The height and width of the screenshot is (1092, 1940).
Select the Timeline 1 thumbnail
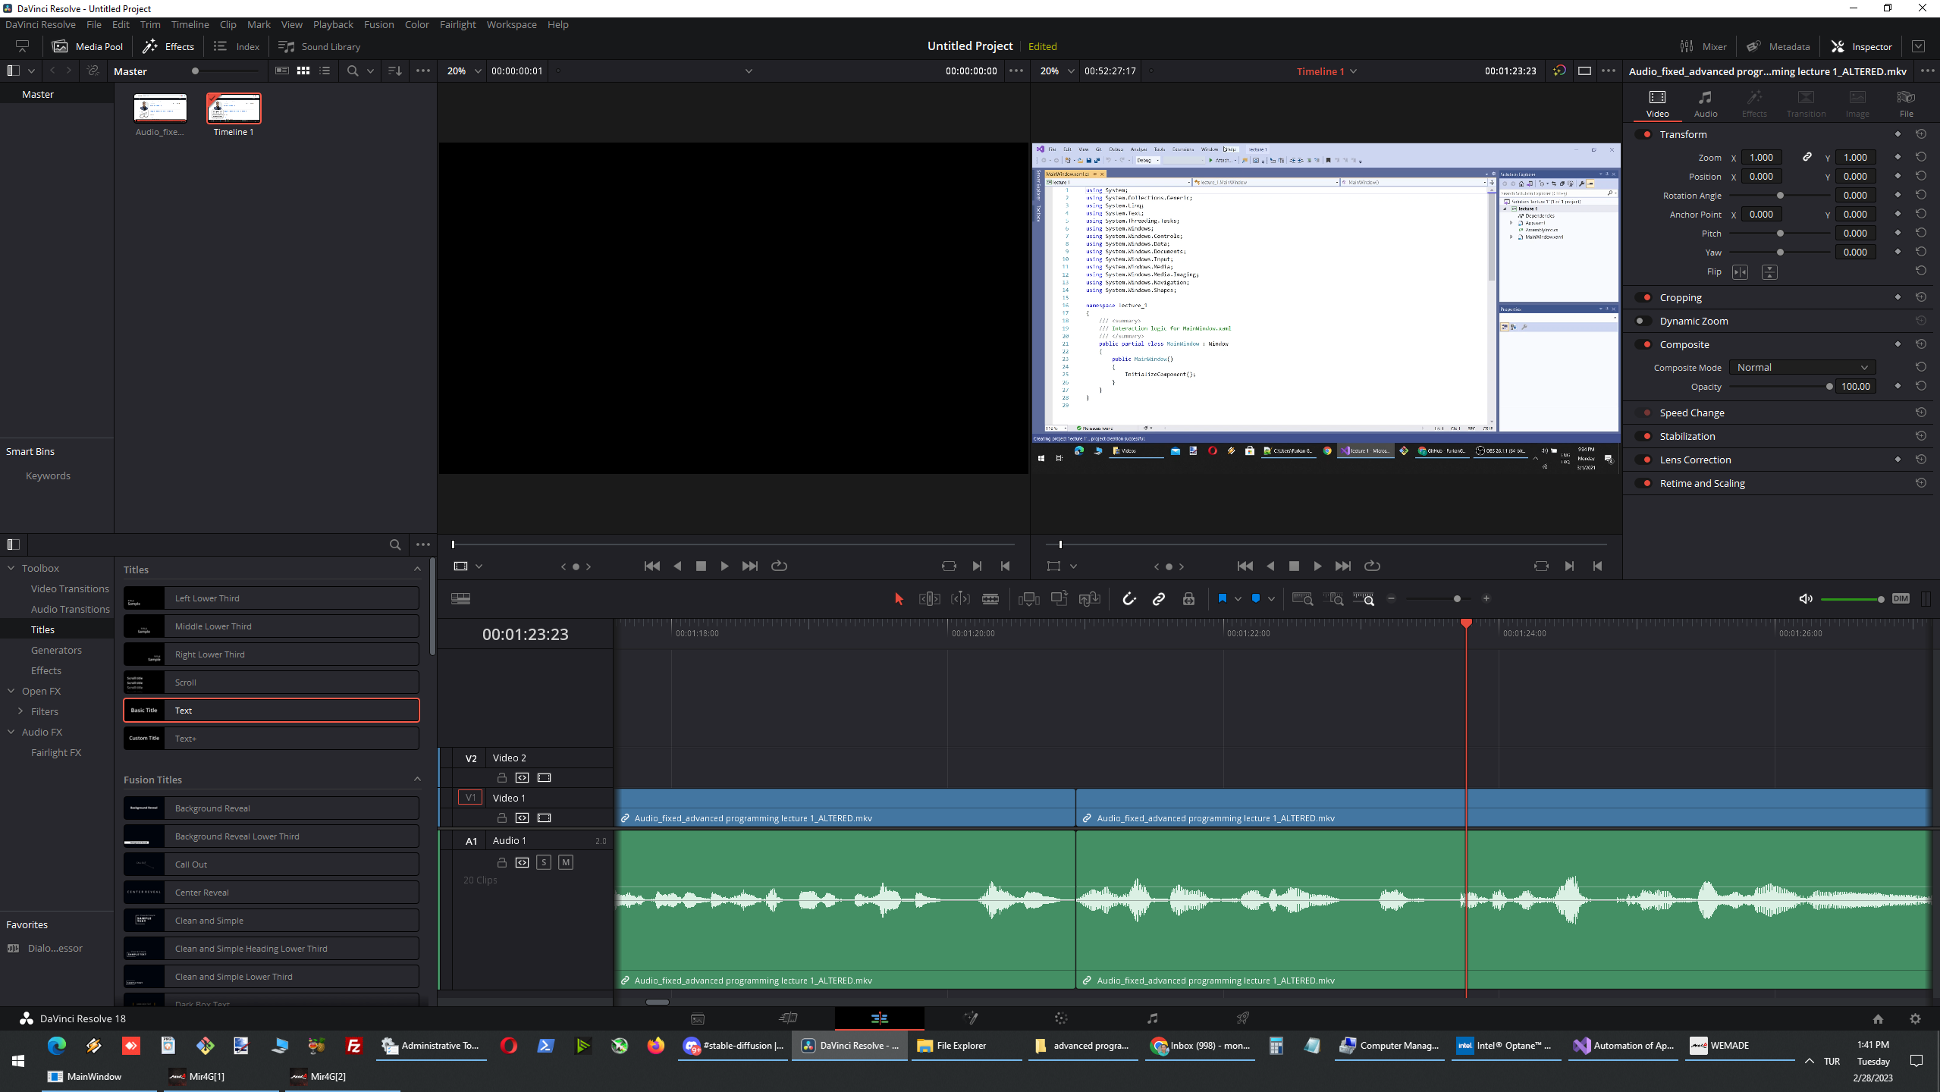pos(234,108)
